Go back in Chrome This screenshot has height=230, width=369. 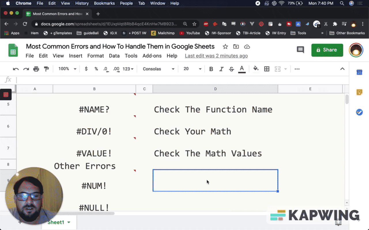pyautogui.click(x=7, y=24)
